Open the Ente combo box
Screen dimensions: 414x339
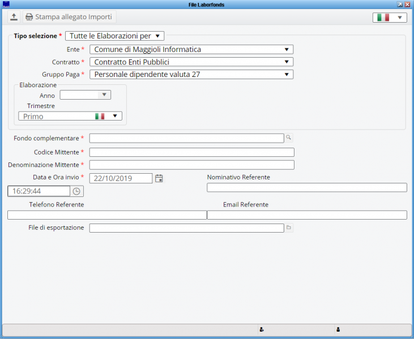pos(191,49)
